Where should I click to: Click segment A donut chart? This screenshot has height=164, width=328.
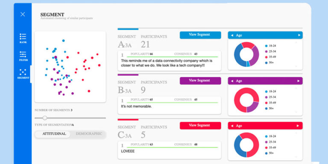pyautogui.click(x=246, y=54)
